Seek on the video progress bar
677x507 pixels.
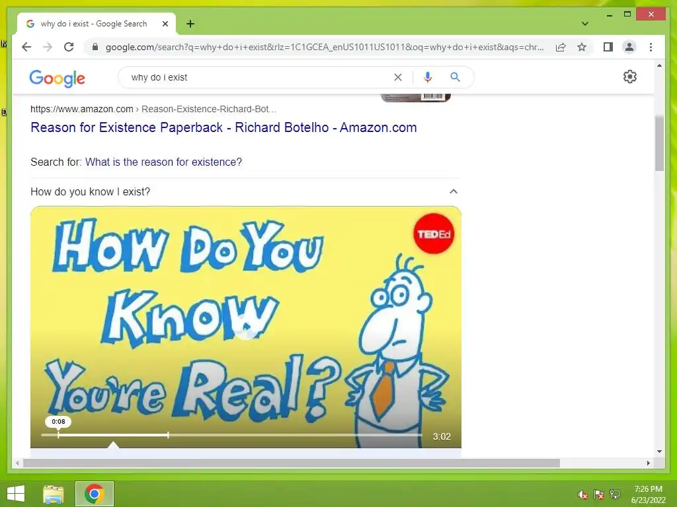click(x=231, y=435)
